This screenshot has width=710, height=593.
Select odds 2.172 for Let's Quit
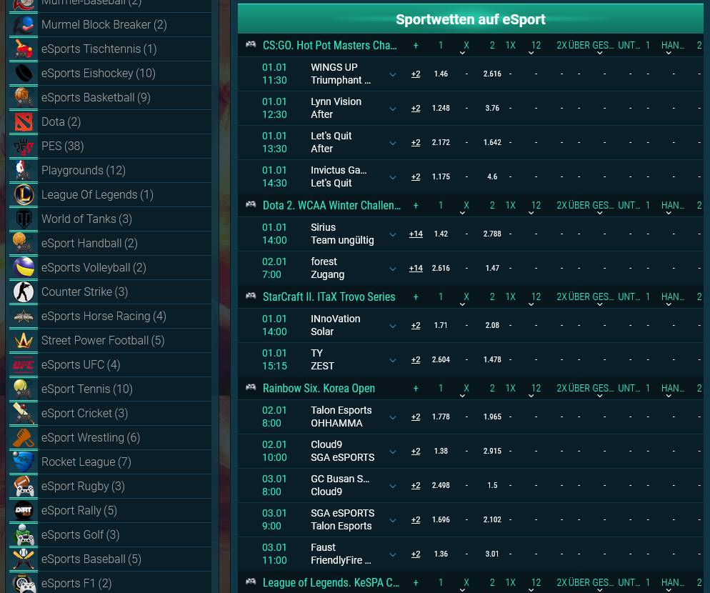pyautogui.click(x=441, y=142)
